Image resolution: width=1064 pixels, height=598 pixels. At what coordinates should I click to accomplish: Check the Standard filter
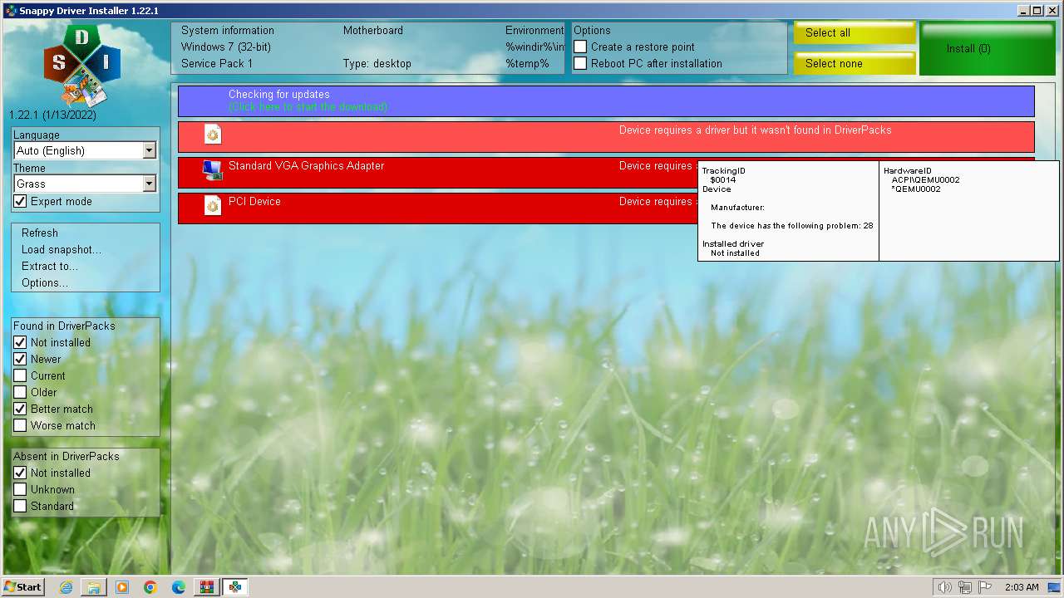tap(21, 507)
